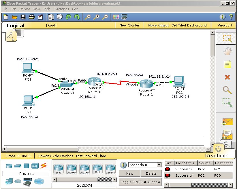This screenshot has height=189, width=237.
Task: Click the Paste toolbar icon
Action: 60,17
